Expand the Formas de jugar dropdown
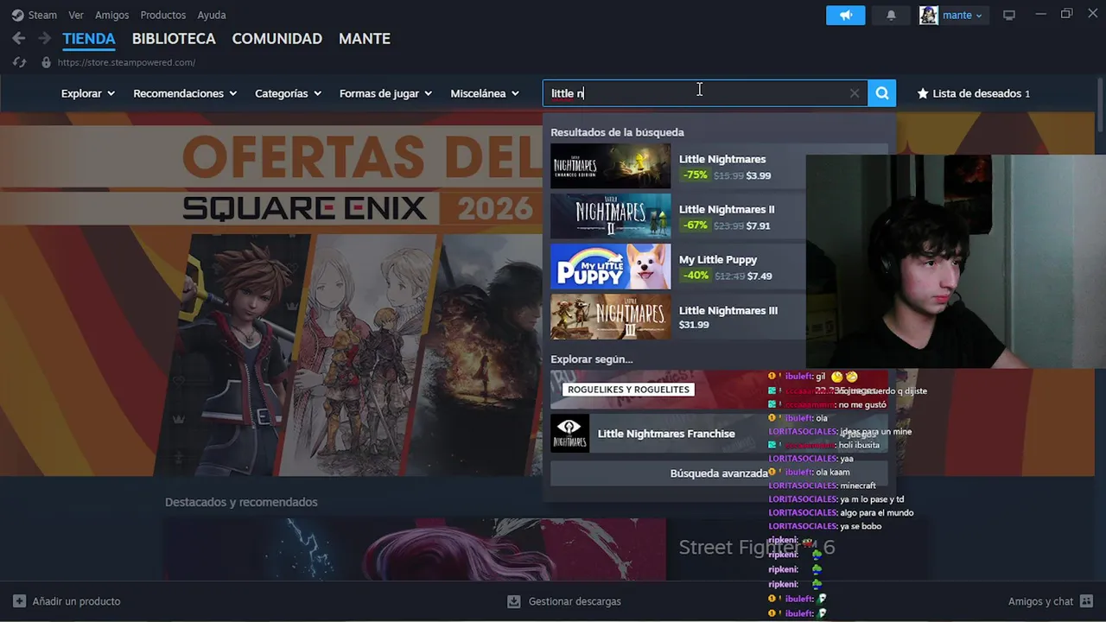This screenshot has height=622, width=1106. 385,93
